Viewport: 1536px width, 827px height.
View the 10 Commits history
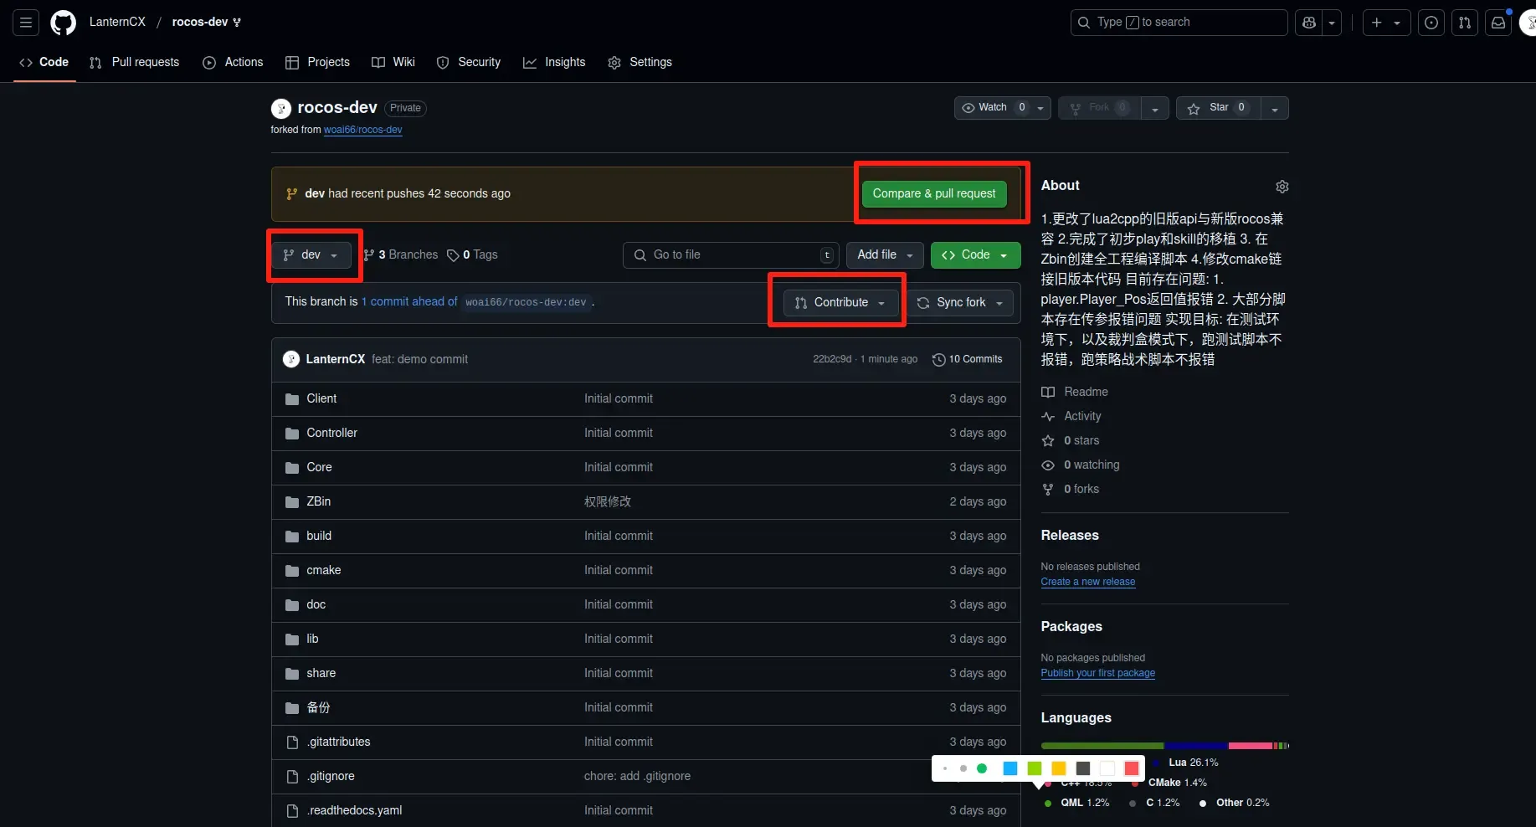(x=968, y=359)
